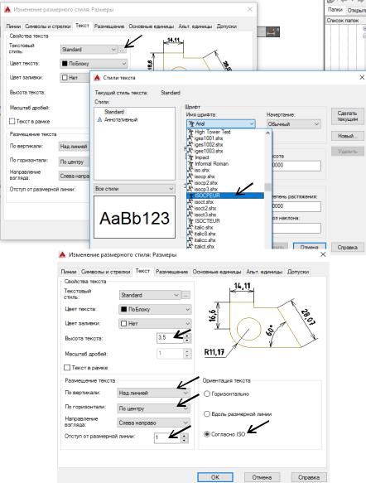This screenshot has height=483, width=366.
Task: Choose Informal Roman font in list
Action: (x=225, y=164)
